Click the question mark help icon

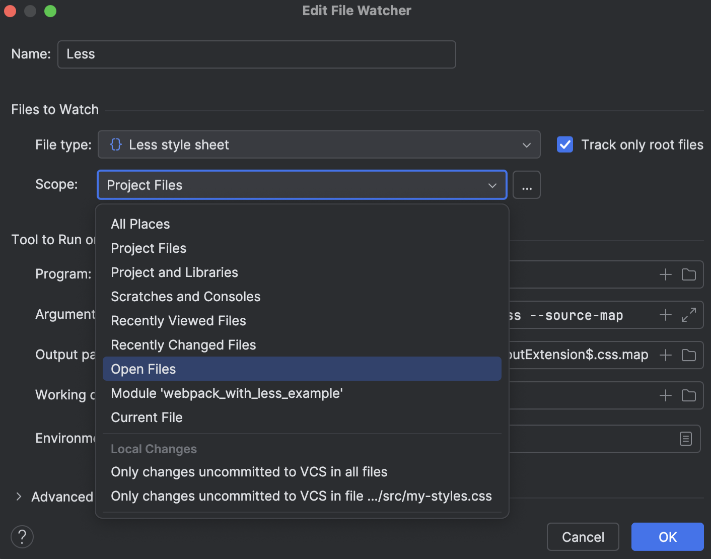click(22, 537)
